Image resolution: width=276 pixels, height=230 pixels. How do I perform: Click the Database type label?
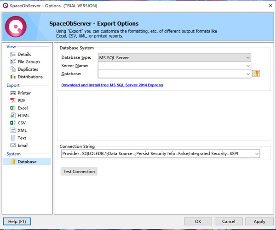pyautogui.click(x=76, y=57)
